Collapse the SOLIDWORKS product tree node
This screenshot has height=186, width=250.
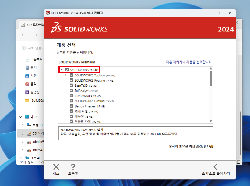click(62, 70)
